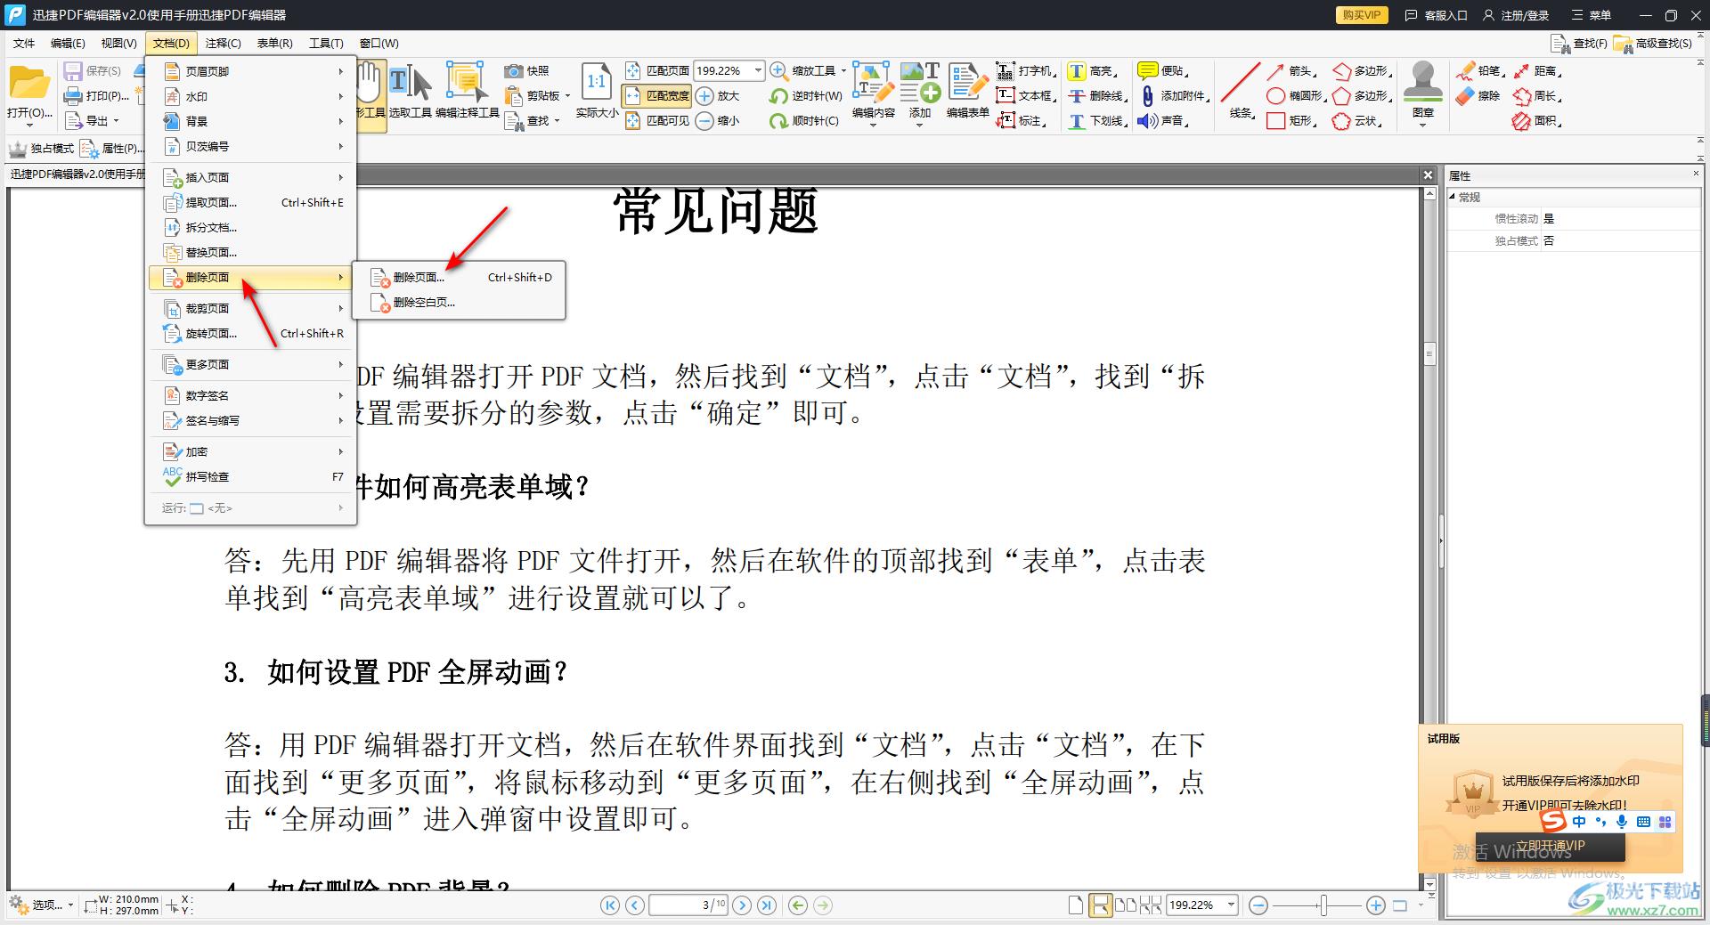Viewport: 1710px width, 925px height.
Task: Expand the 导出 export dropdown
Action: click(116, 120)
